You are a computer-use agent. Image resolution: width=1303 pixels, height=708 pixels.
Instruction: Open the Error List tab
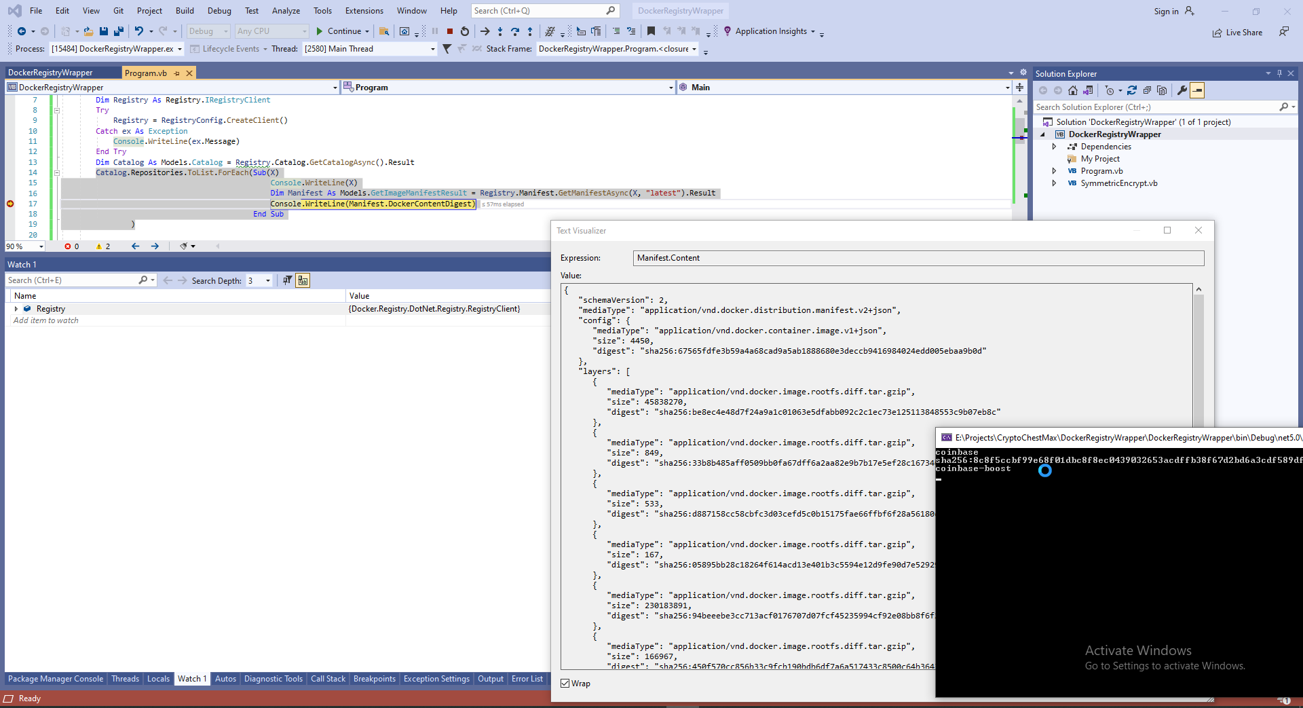527,679
